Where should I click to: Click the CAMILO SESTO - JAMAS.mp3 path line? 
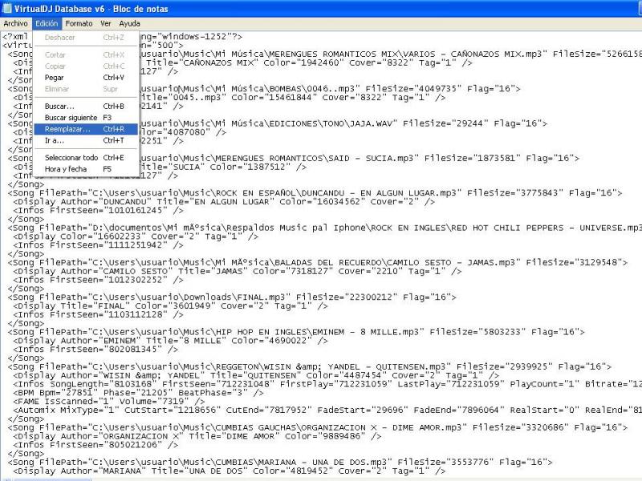click(318, 263)
